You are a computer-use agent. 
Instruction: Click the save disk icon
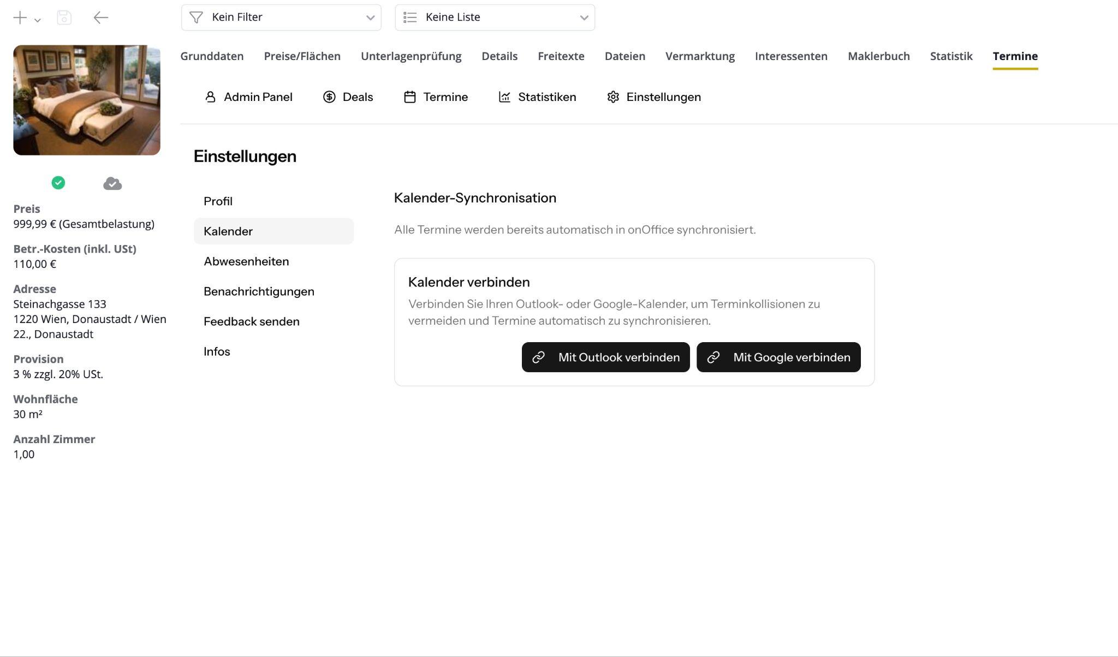[x=64, y=17]
